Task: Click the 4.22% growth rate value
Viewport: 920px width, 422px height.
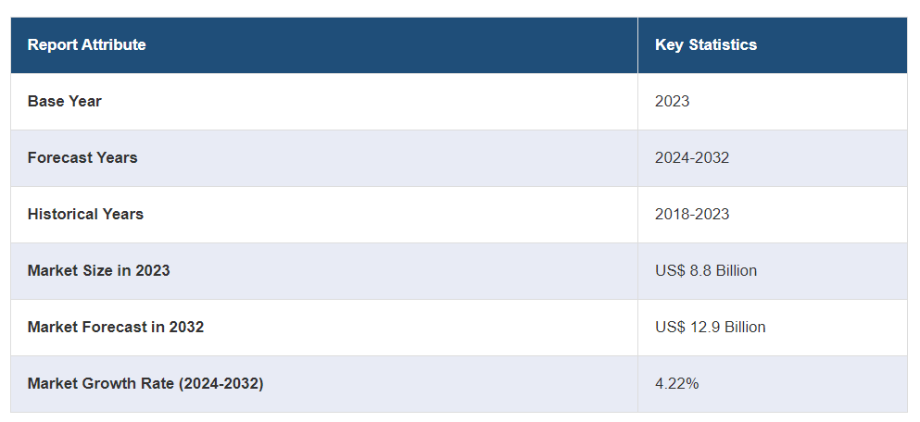Action: pos(676,383)
